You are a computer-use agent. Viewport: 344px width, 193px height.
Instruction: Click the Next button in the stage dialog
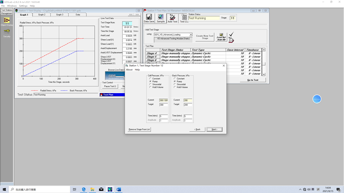coord(214,130)
